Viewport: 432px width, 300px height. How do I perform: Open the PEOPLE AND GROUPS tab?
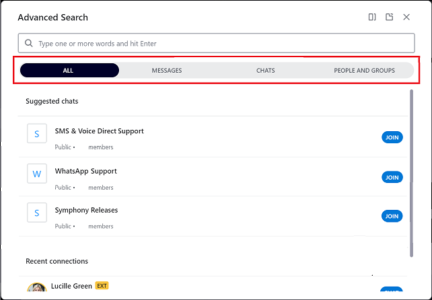[364, 71]
